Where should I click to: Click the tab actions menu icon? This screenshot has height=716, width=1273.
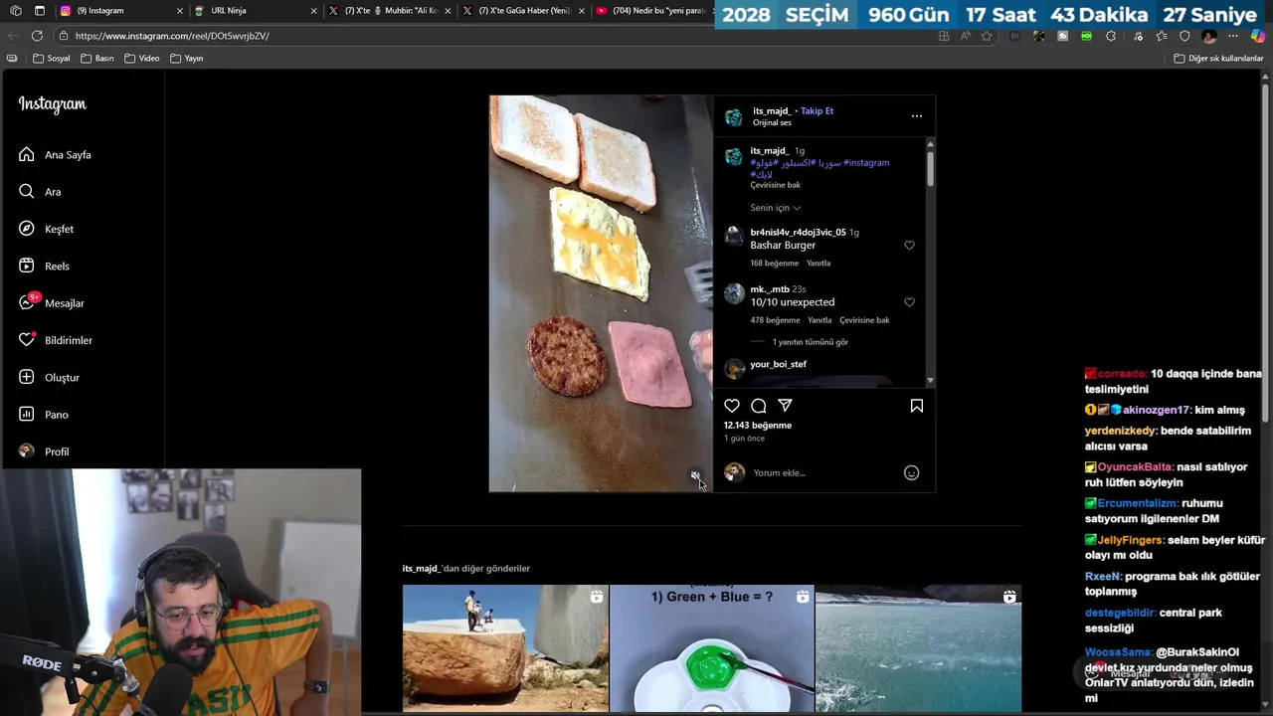coord(40,11)
